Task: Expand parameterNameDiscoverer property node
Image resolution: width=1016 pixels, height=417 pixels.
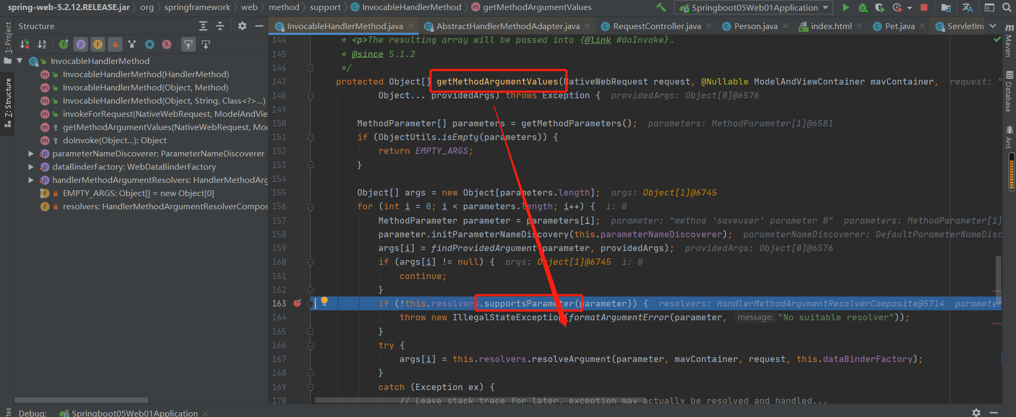Action: point(31,154)
